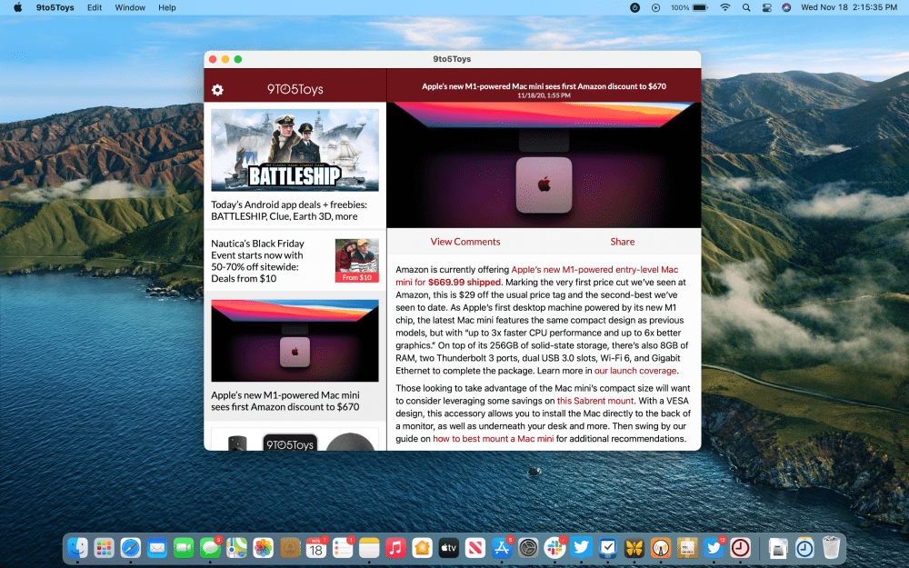
Task: Open Messages from the Dock
Action: [x=210, y=547]
